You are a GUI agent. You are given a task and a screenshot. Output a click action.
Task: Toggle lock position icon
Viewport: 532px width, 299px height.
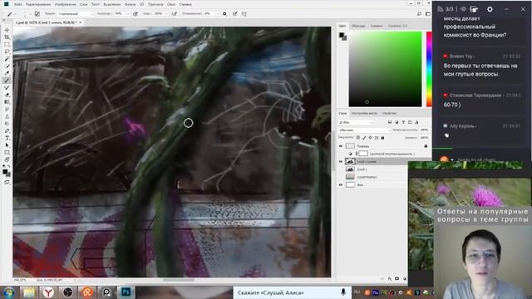click(370, 138)
